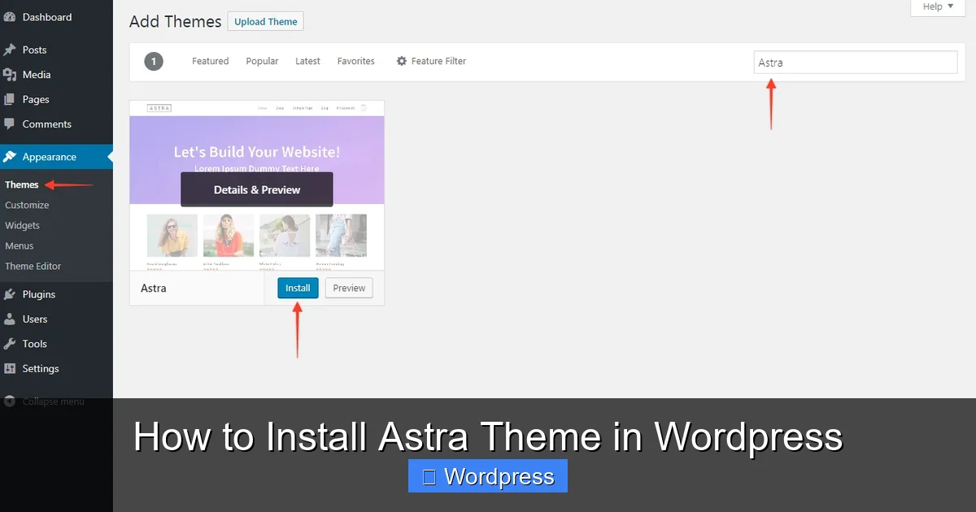Click the Feature Filter gear icon
Screen dimensions: 976x512
coord(401,61)
